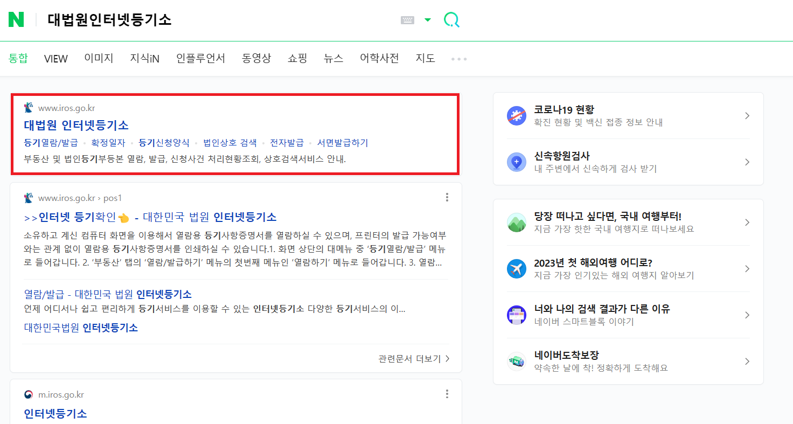
Task: Click 관련문서 더보기 to see more documents
Action: tap(414, 359)
